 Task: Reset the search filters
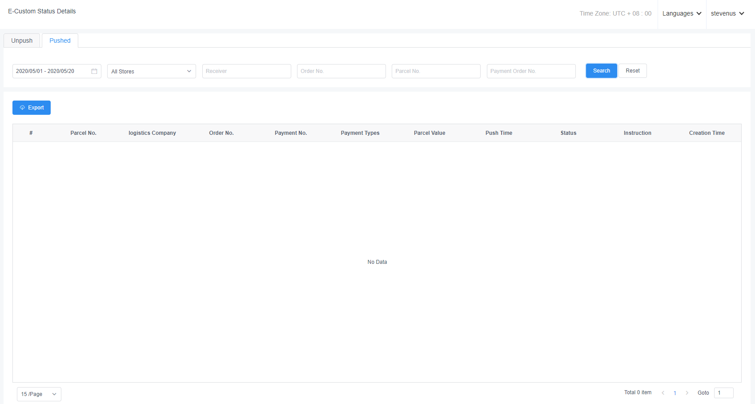632,71
